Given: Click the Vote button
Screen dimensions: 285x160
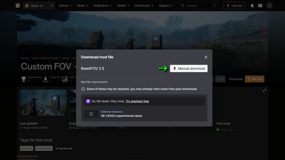Looking at the screenshot, I should point(220,79).
